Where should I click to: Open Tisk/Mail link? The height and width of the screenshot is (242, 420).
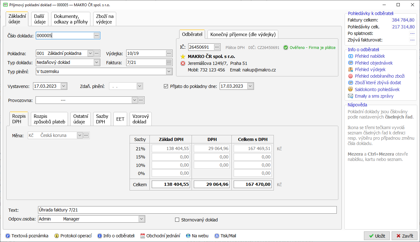pos(228,236)
